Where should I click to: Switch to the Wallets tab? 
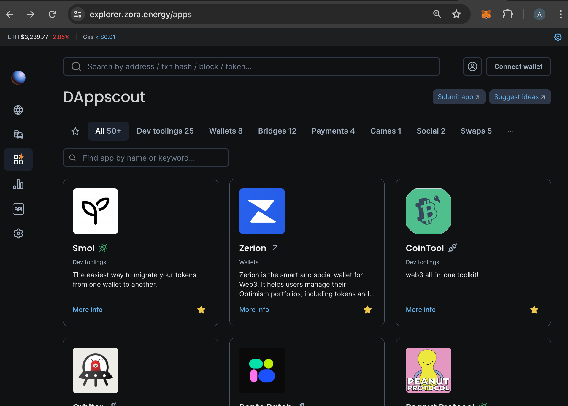226,131
